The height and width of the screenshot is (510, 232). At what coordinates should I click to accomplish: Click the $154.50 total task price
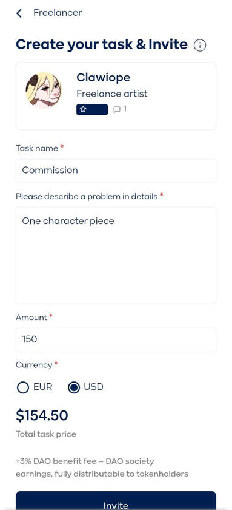click(42, 415)
